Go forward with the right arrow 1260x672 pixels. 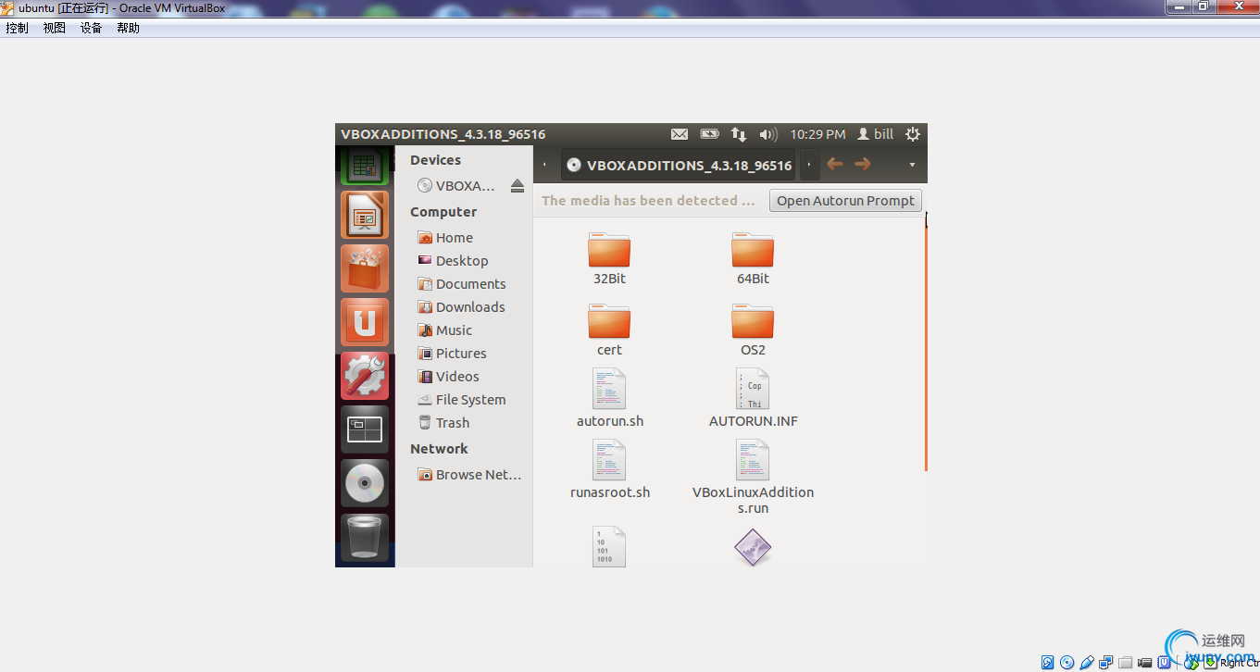863,164
